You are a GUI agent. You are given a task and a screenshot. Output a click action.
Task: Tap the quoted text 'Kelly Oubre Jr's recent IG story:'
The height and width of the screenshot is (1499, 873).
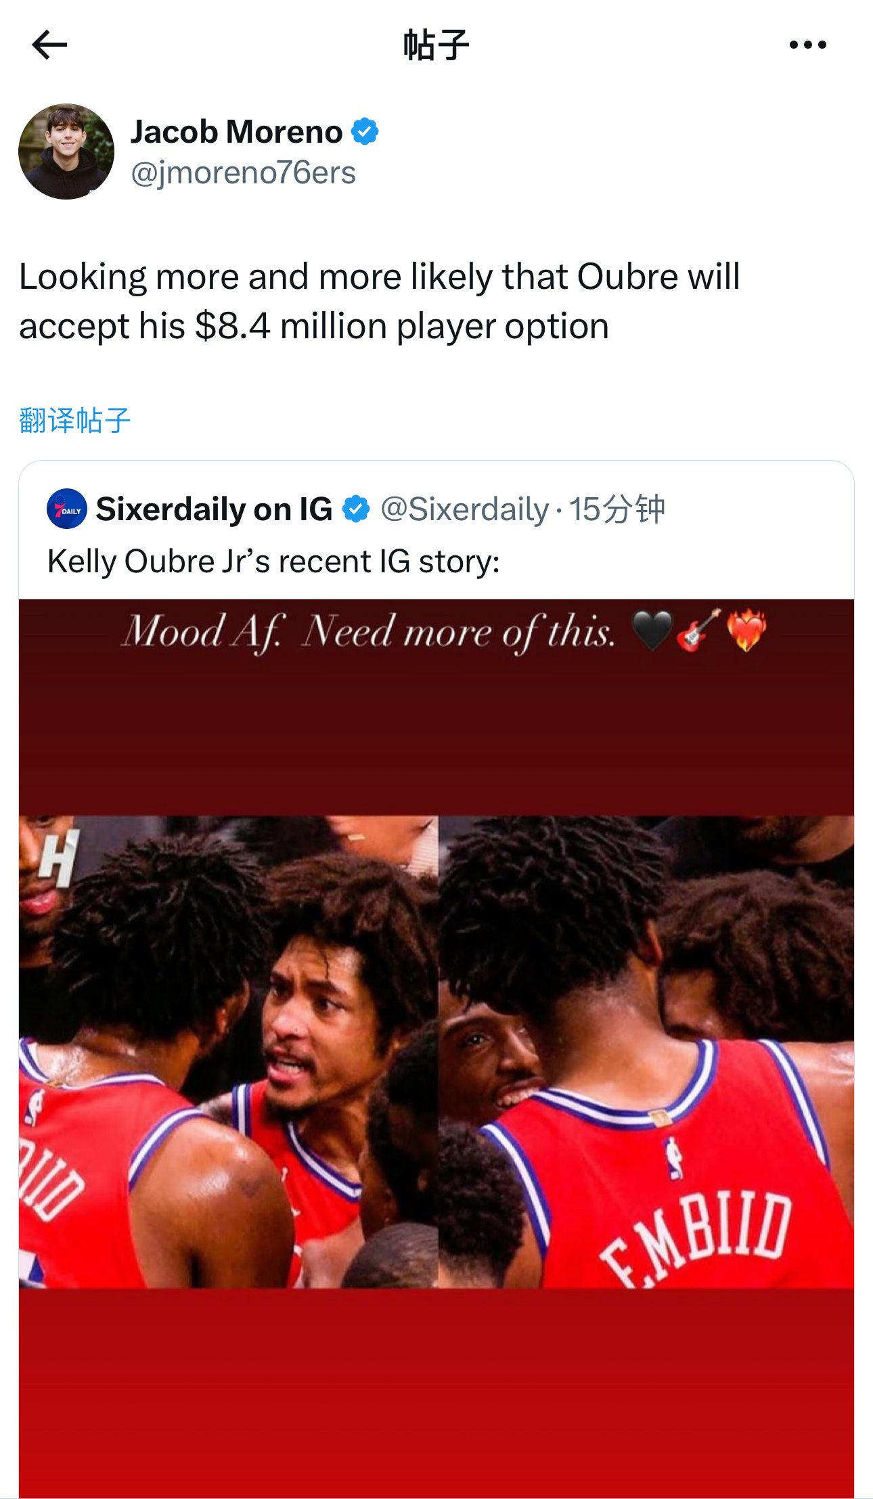click(273, 561)
